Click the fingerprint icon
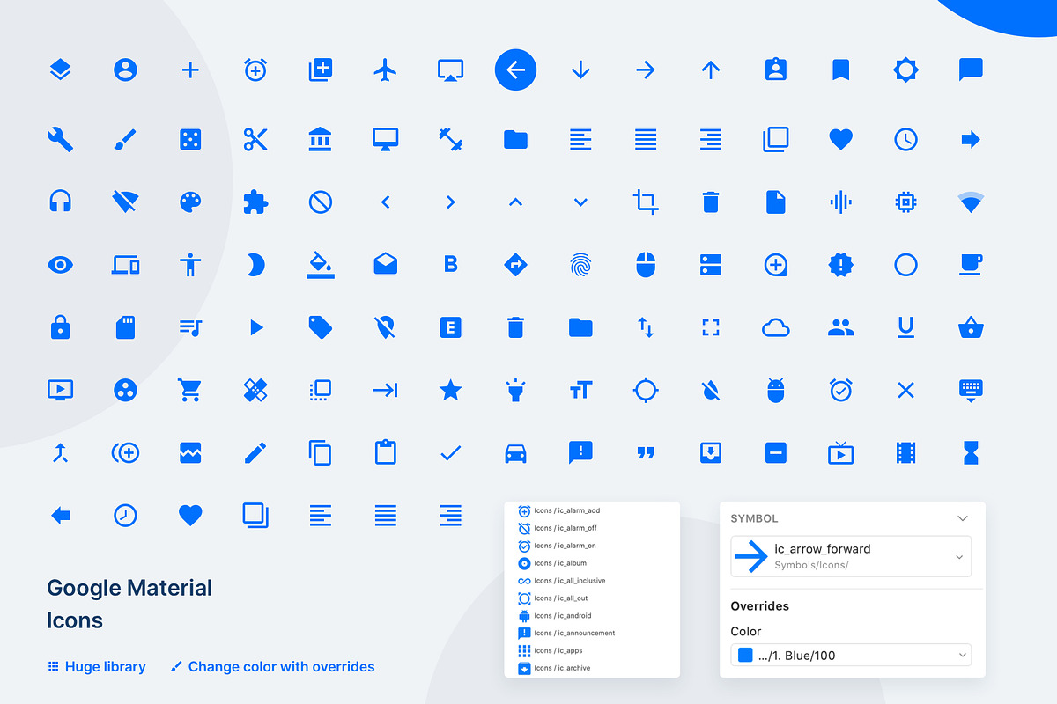 pyautogui.click(x=580, y=265)
